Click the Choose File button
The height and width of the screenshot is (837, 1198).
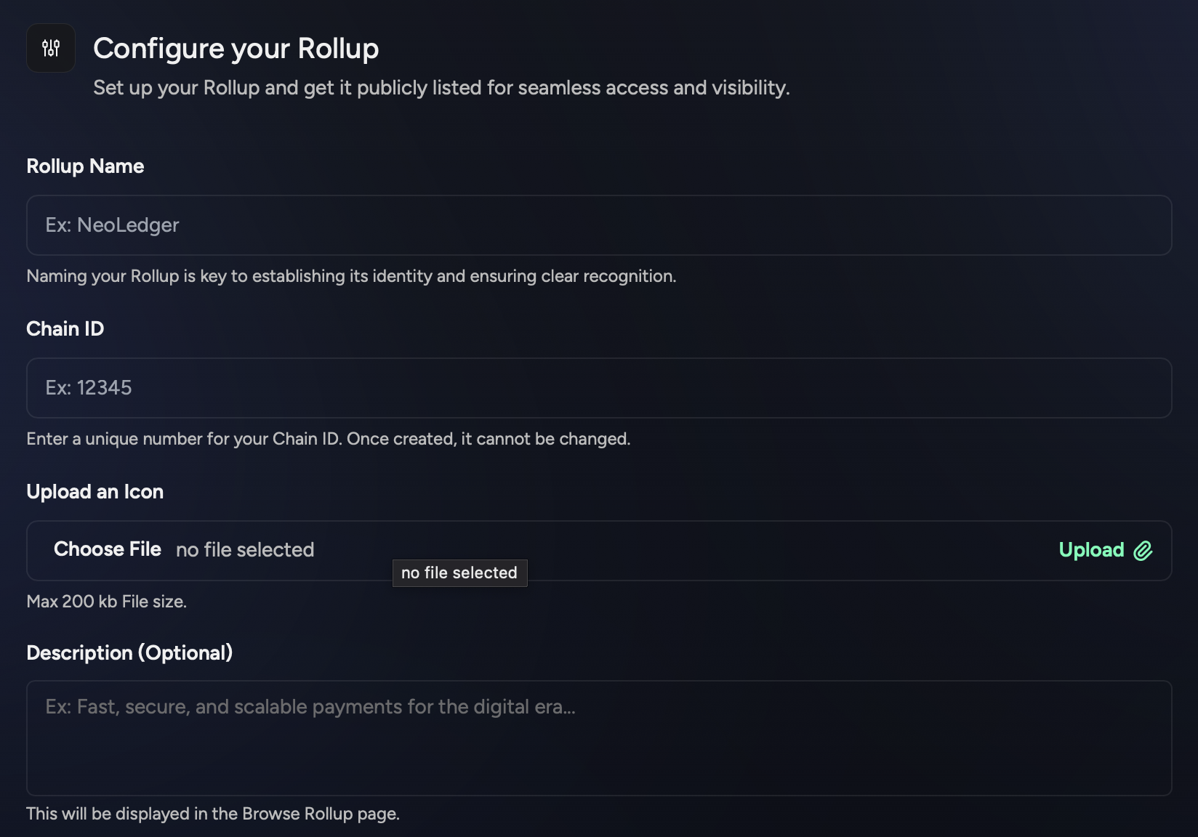[108, 549]
